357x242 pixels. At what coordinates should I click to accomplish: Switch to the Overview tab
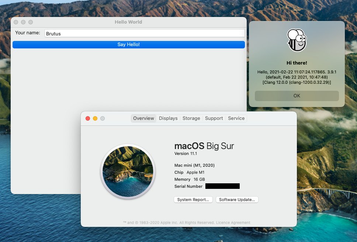[x=143, y=118]
